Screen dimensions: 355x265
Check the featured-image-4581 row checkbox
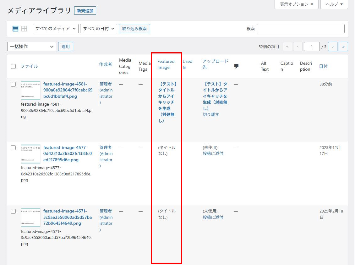click(x=13, y=84)
